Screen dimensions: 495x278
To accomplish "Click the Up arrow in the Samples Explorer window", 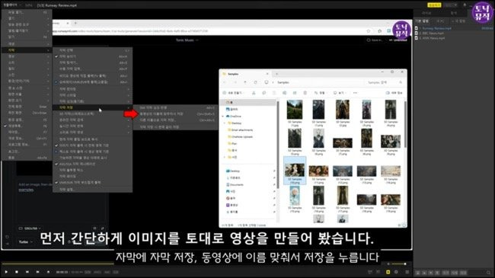I will (245, 82).
